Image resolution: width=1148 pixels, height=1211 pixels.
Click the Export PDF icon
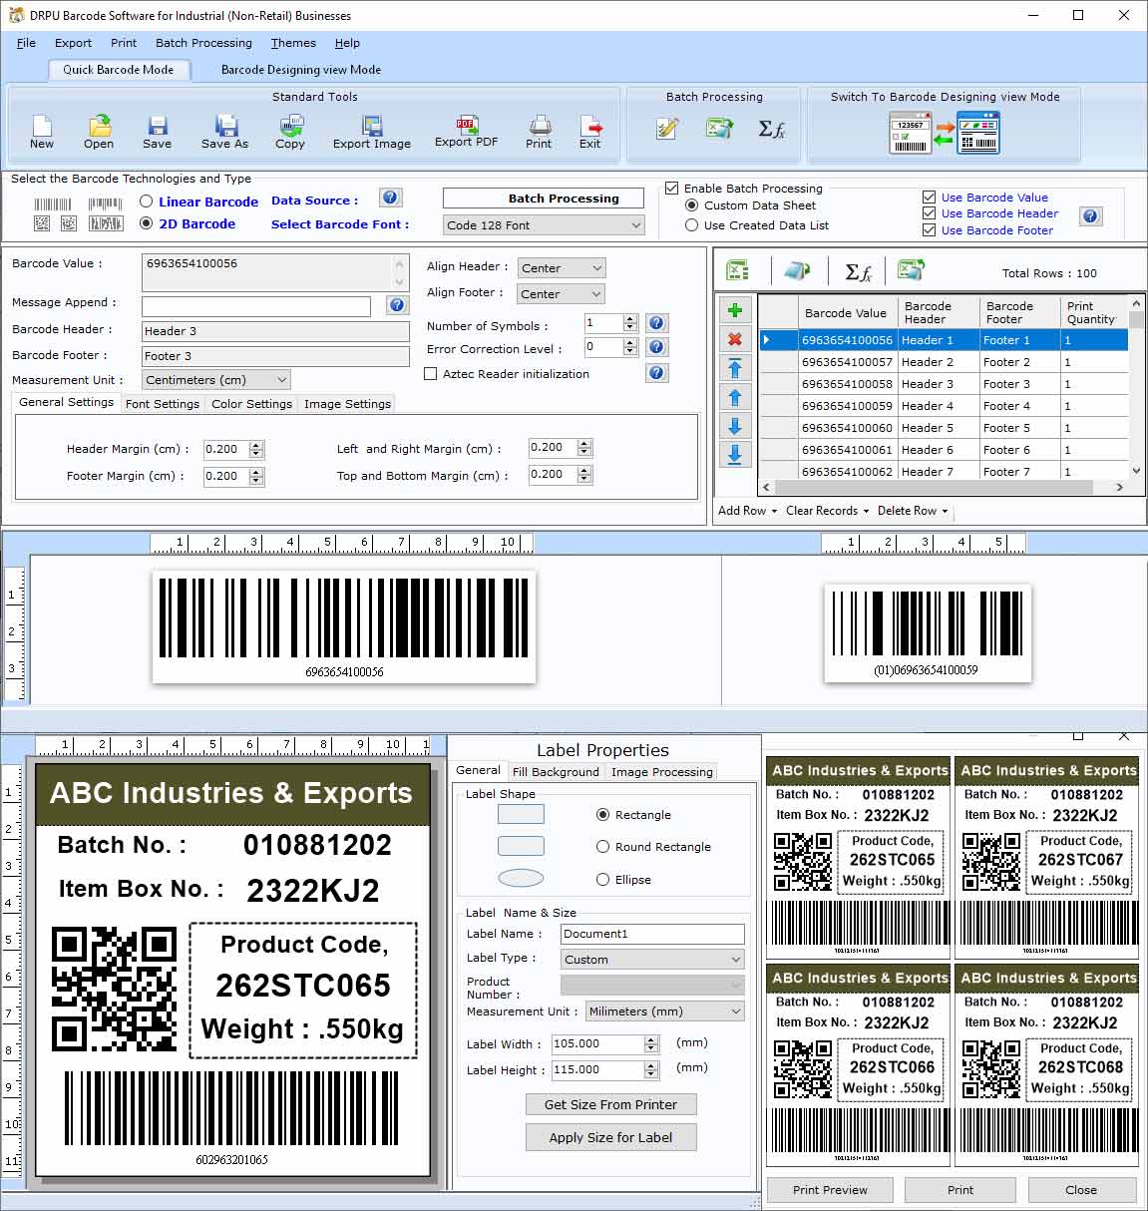(466, 125)
